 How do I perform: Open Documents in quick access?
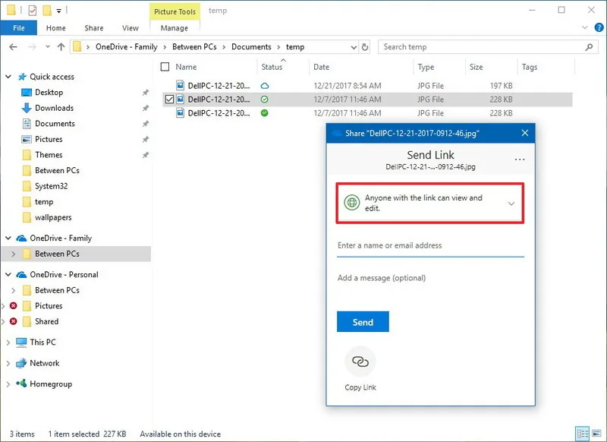(55, 124)
